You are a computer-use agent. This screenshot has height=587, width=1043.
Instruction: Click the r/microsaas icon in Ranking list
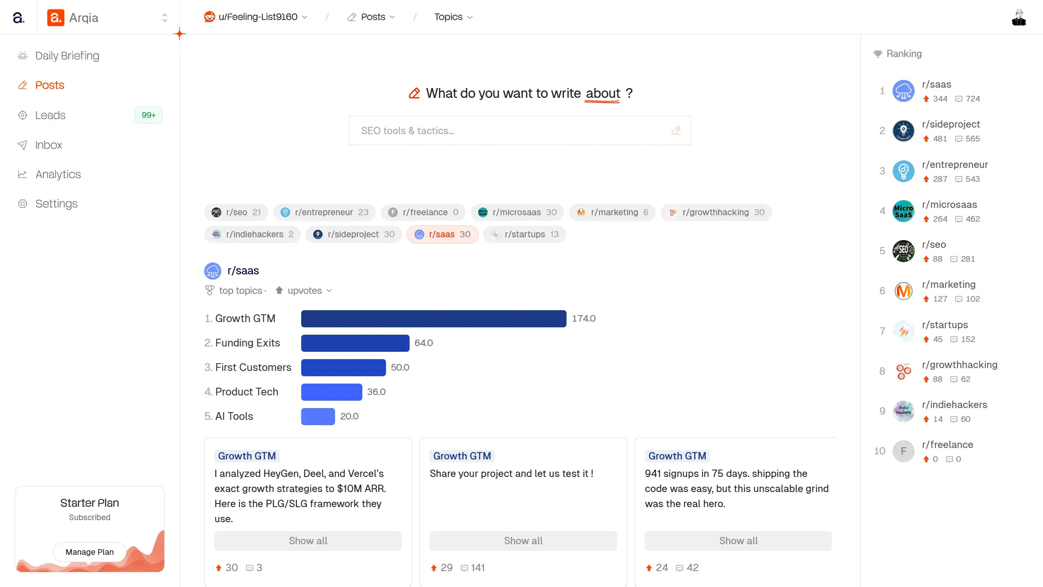click(x=903, y=211)
